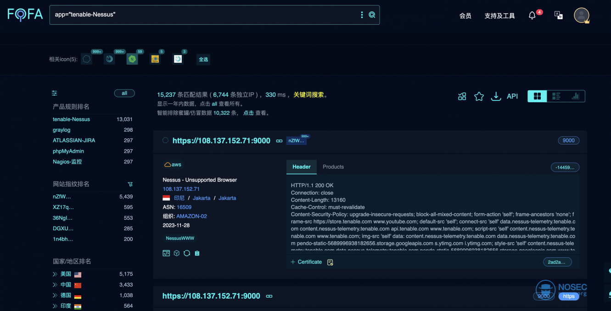
Task: Open the notifications bell
Action: coord(532,16)
